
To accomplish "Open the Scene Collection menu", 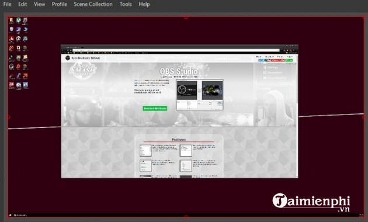I will [x=93, y=4].
